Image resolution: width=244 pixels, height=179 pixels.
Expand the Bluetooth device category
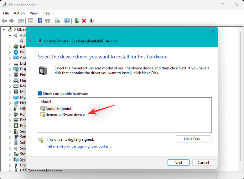[x=10, y=52]
